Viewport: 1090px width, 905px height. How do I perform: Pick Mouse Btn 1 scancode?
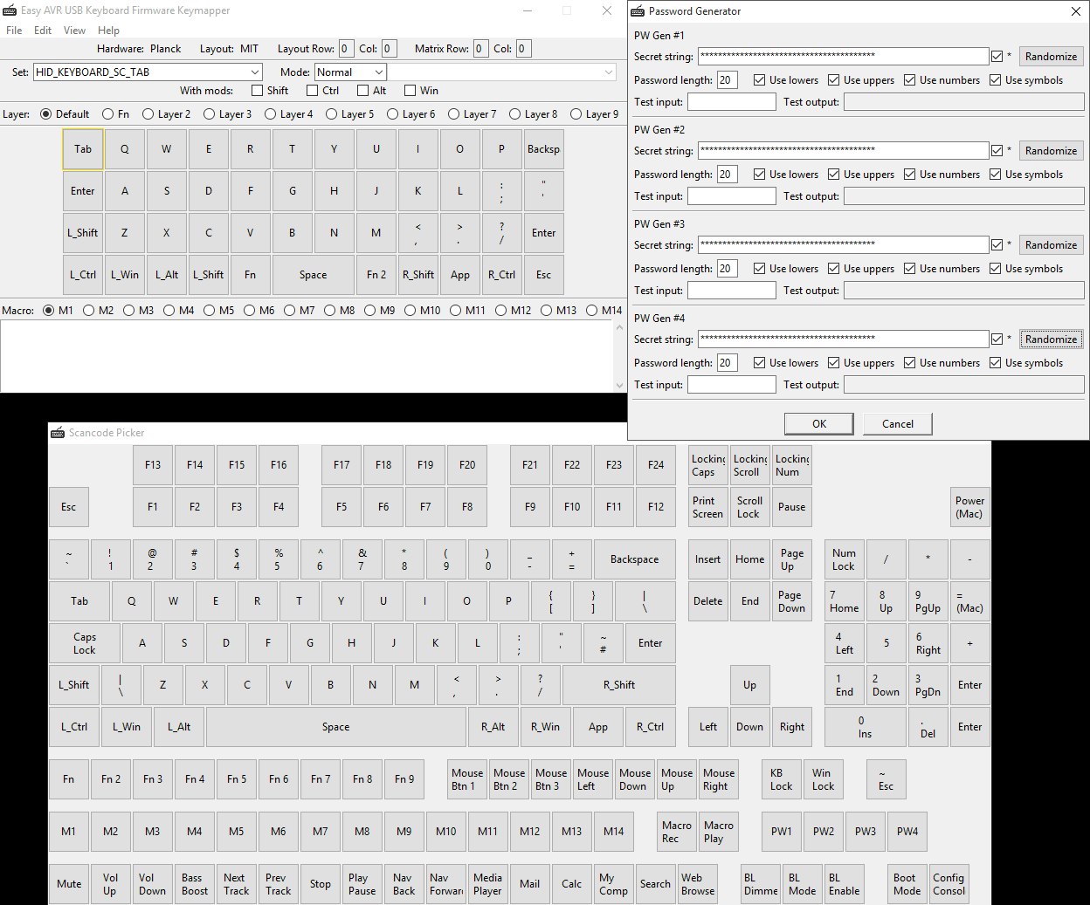[x=467, y=779]
